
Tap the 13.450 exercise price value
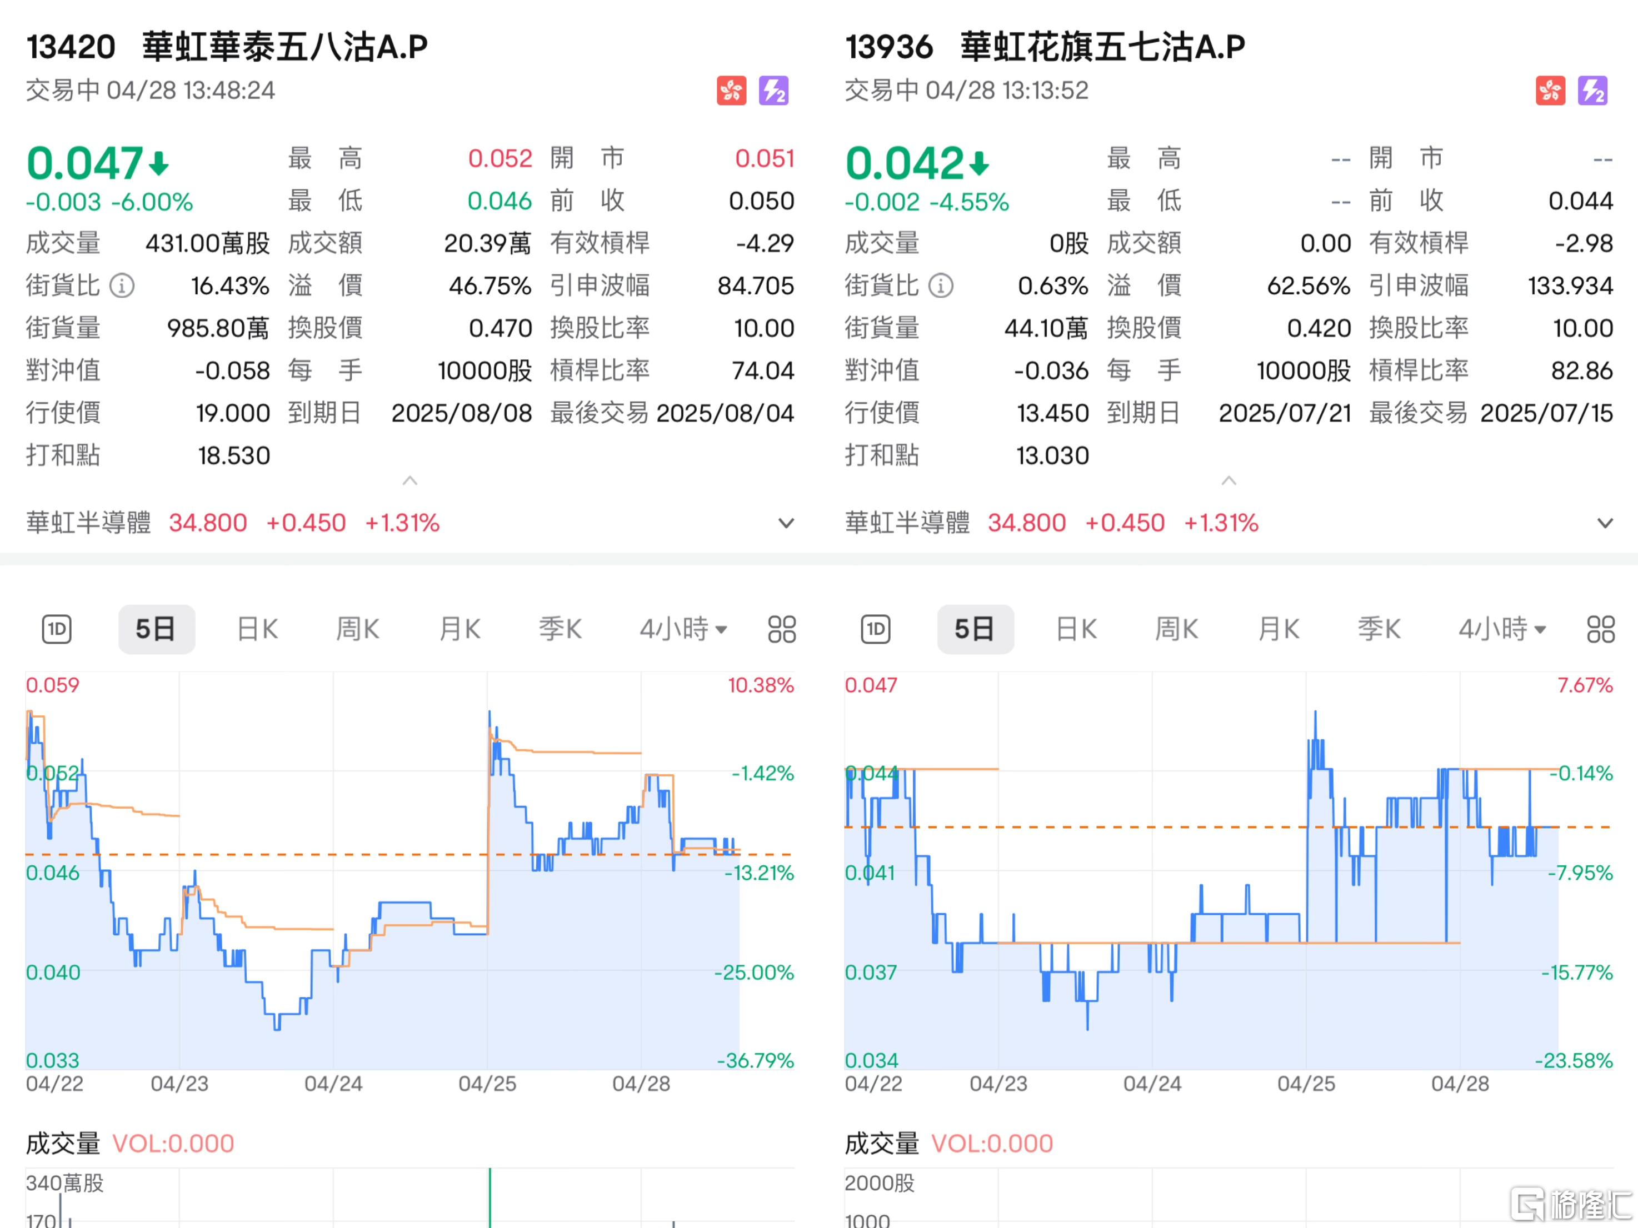click(x=1053, y=413)
